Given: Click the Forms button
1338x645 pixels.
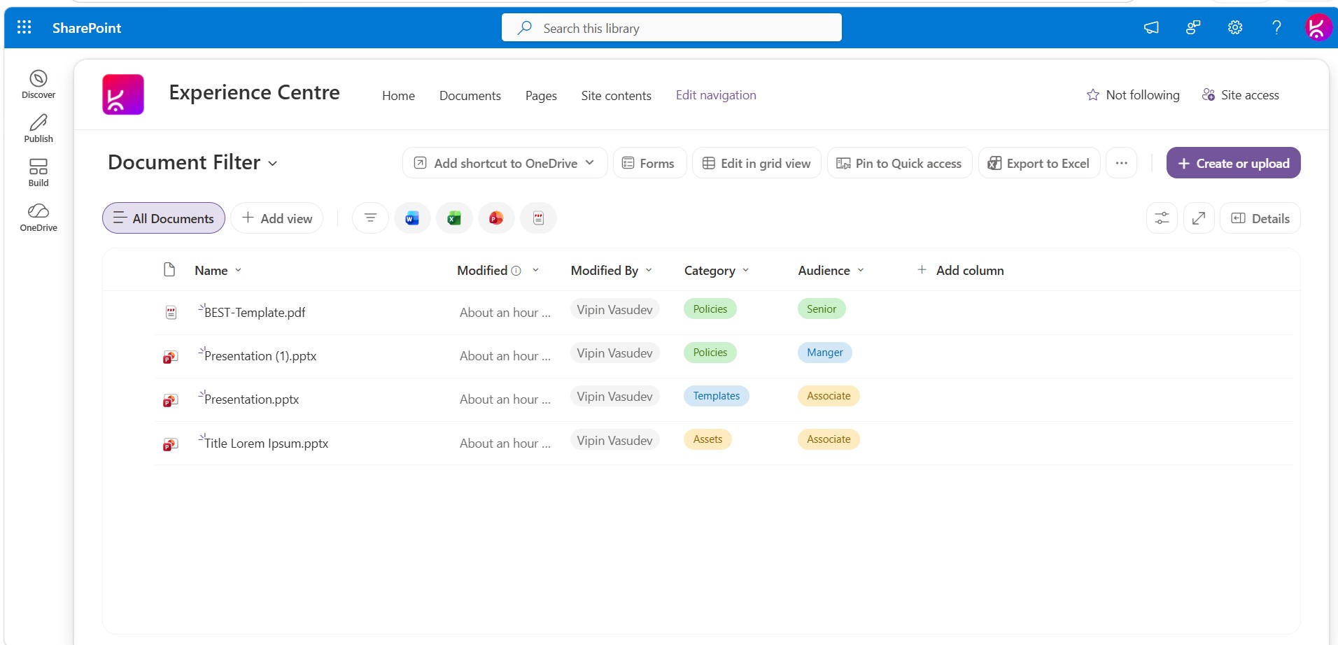Looking at the screenshot, I should [x=649, y=163].
